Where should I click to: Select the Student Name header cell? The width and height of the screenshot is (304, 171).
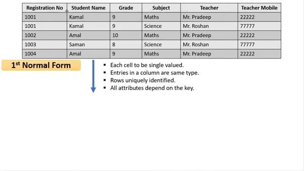[88, 8]
